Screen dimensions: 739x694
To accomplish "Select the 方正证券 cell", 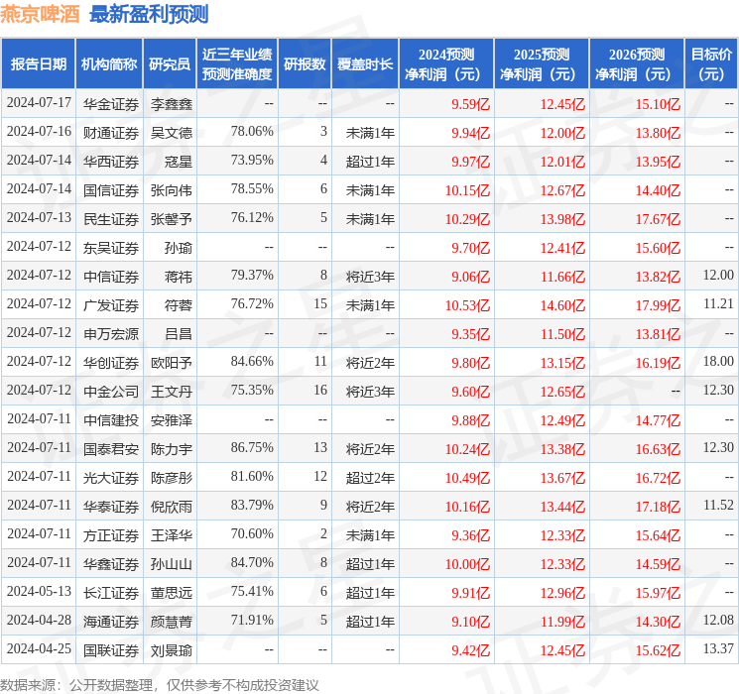I will pyautogui.click(x=111, y=535).
